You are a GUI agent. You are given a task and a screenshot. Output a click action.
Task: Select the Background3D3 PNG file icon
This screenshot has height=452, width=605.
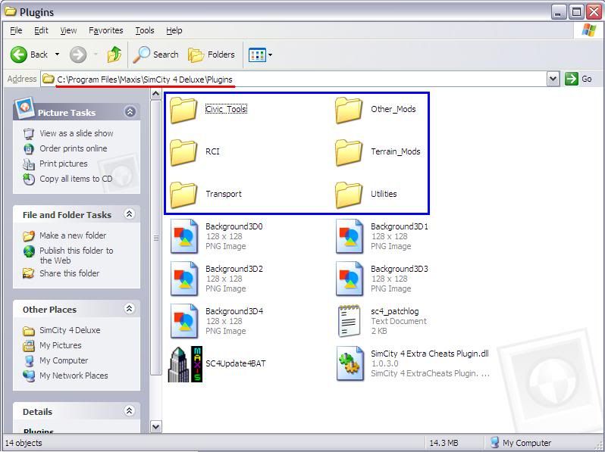coord(350,279)
